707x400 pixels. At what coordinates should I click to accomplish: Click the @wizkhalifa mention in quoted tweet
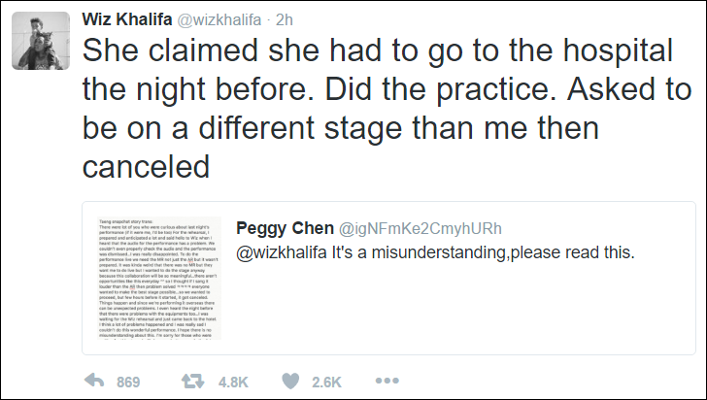[x=282, y=252]
